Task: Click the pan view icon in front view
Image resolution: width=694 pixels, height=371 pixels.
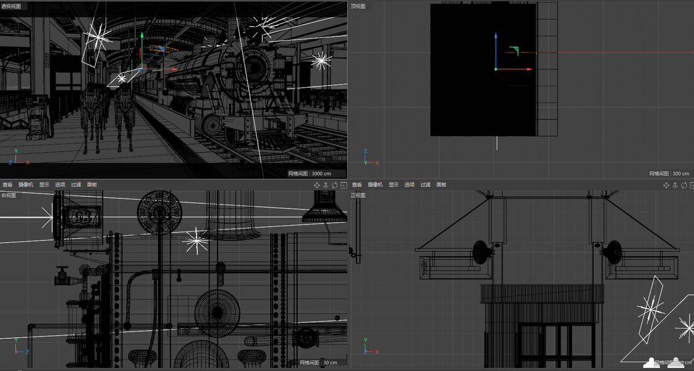Action: (x=666, y=185)
